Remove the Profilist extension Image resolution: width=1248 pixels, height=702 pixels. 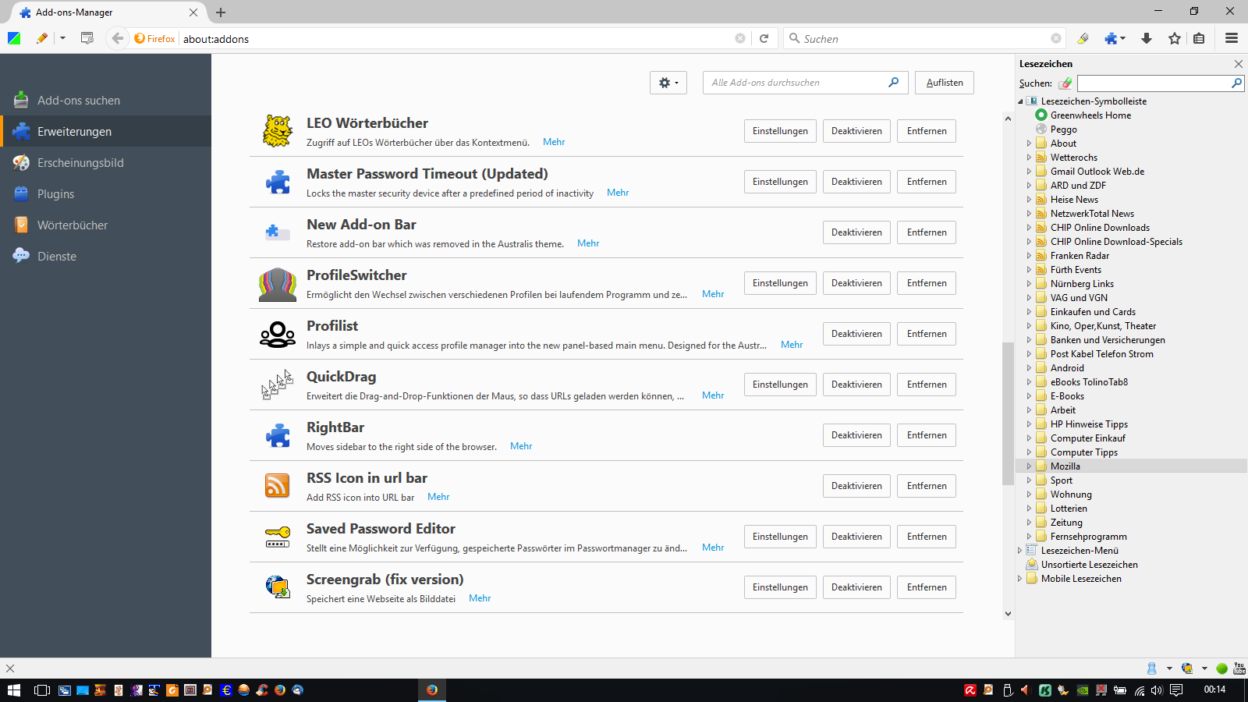(927, 334)
